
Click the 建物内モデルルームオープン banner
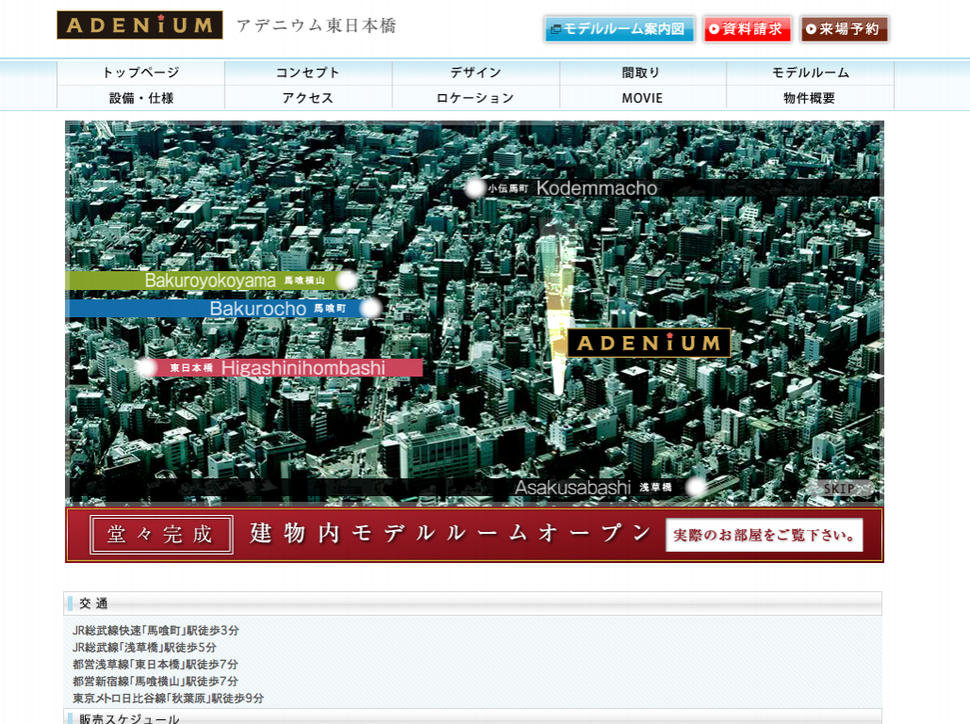(474, 535)
